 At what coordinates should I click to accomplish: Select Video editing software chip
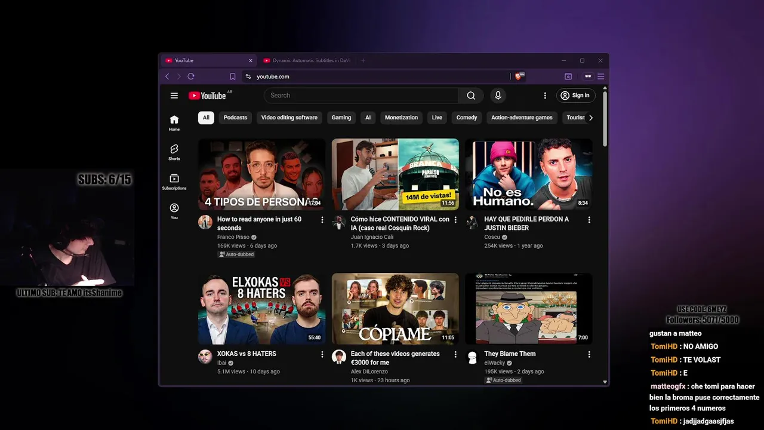coord(289,118)
